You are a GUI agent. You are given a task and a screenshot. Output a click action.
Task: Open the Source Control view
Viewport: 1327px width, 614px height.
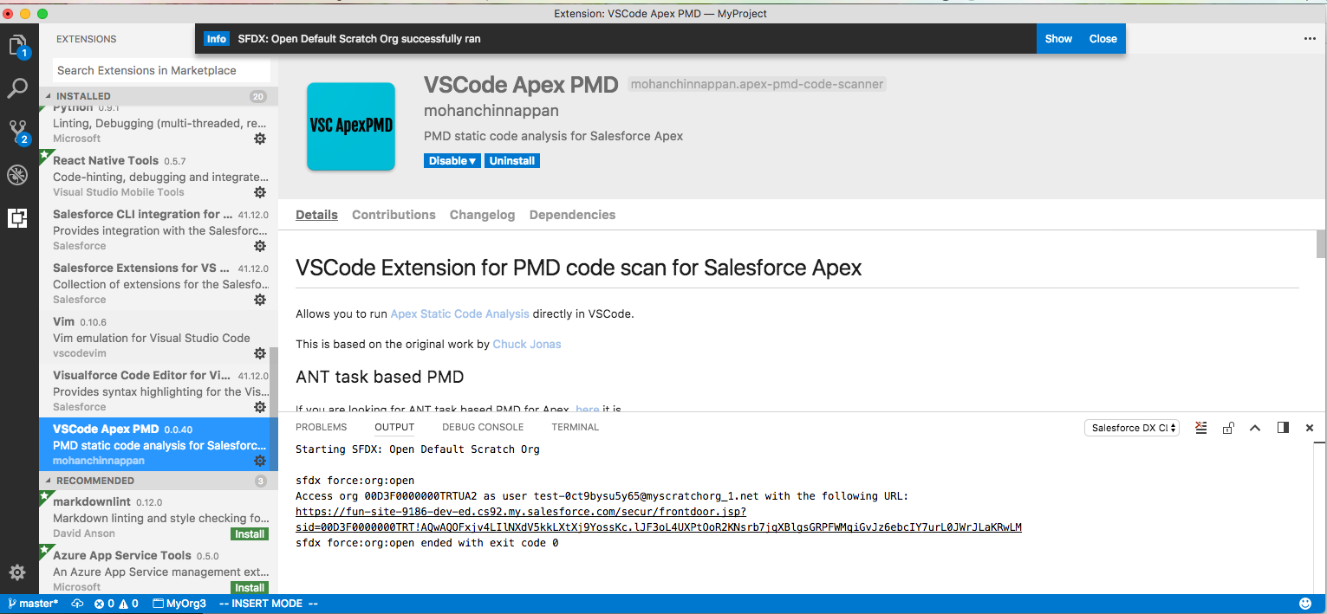(18, 132)
